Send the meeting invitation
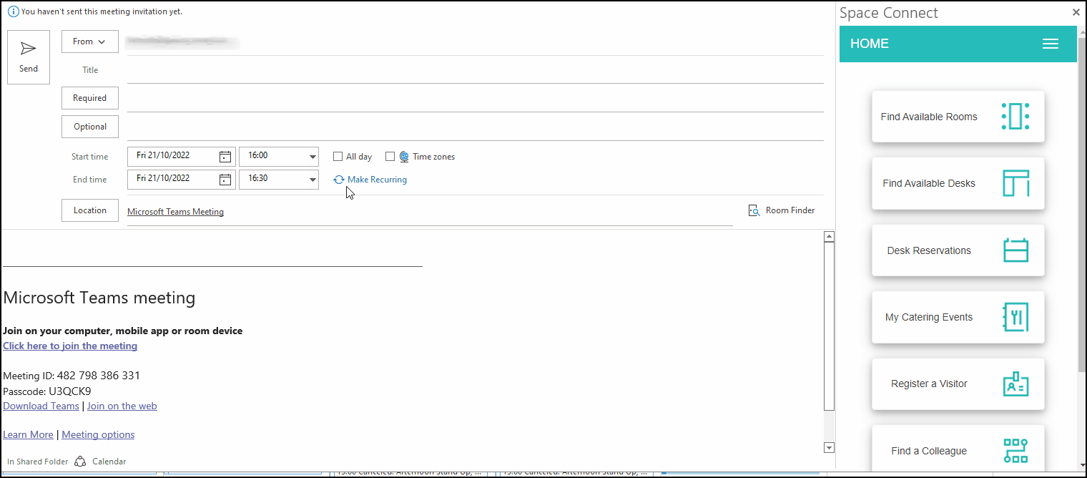 29,57
